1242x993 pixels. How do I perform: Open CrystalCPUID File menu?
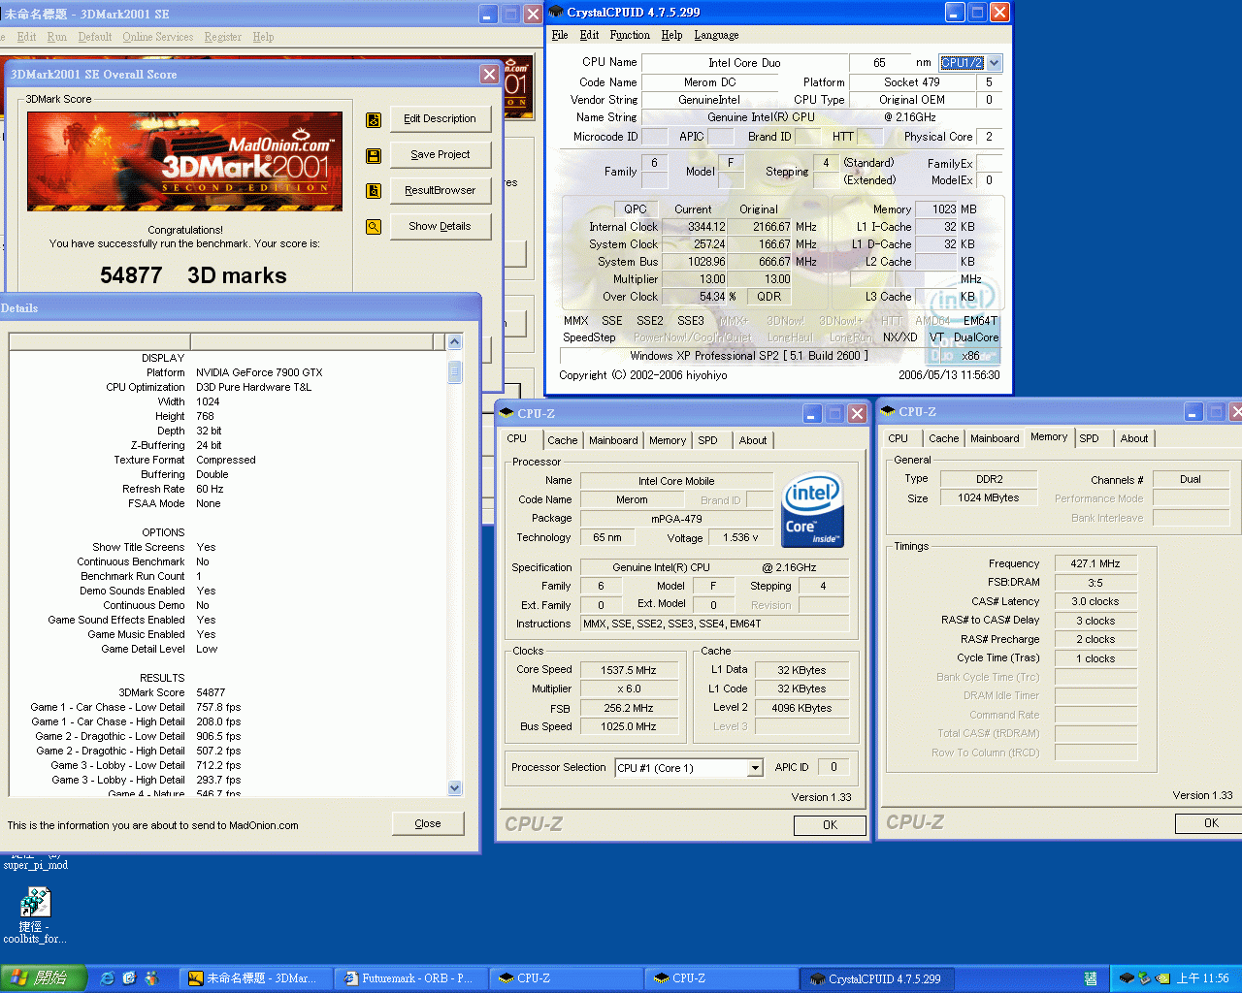(x=560, y=35)
